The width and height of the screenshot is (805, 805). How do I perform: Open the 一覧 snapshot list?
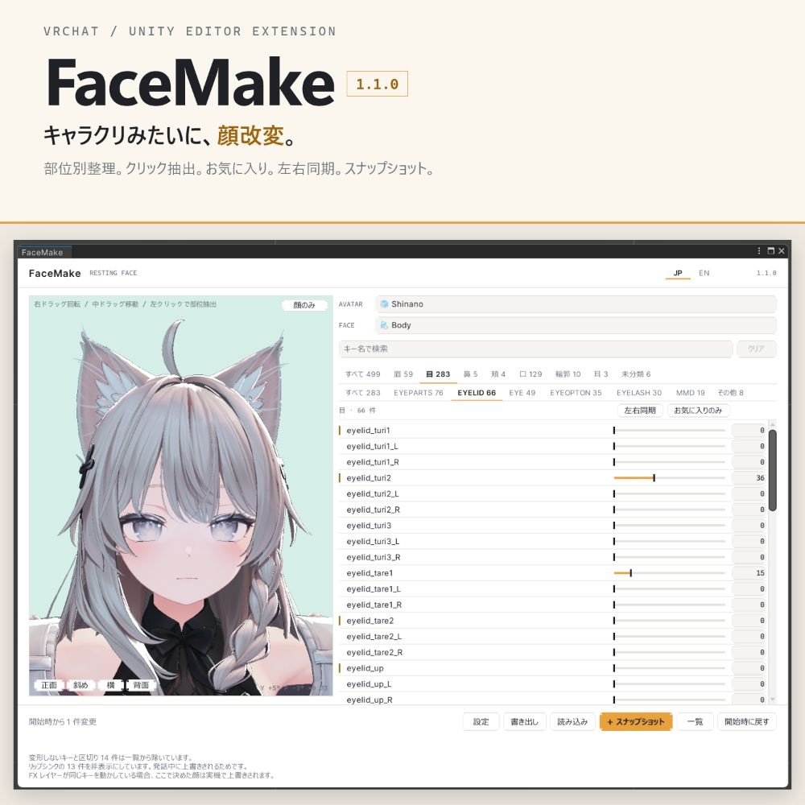(x=696, y=722)
